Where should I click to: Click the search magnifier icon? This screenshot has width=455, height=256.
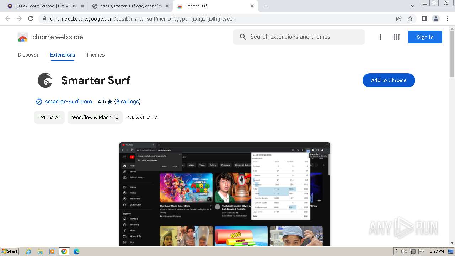coord(243,37)
